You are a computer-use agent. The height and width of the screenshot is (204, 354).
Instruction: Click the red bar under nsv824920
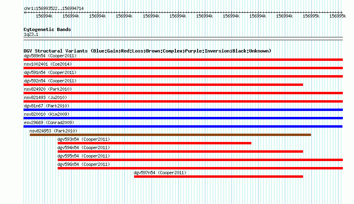pos(183,93)
